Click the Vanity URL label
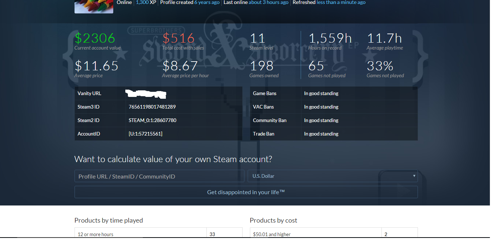The width and height of the screenshot is (491, 239). pyautogui.click(x=90, y=93)
